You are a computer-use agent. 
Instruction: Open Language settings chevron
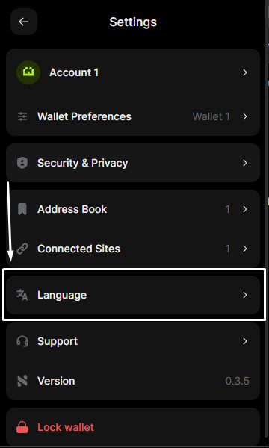tap(245, 295)
